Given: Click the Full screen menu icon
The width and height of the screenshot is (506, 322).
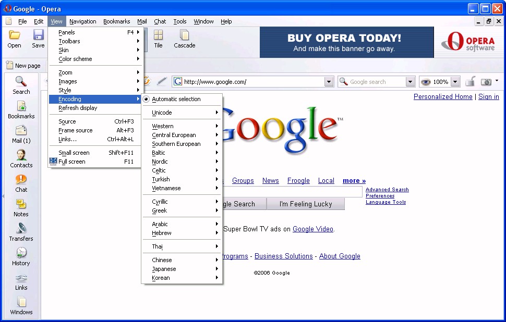Looking at the screenshot, I should point(53,161).
